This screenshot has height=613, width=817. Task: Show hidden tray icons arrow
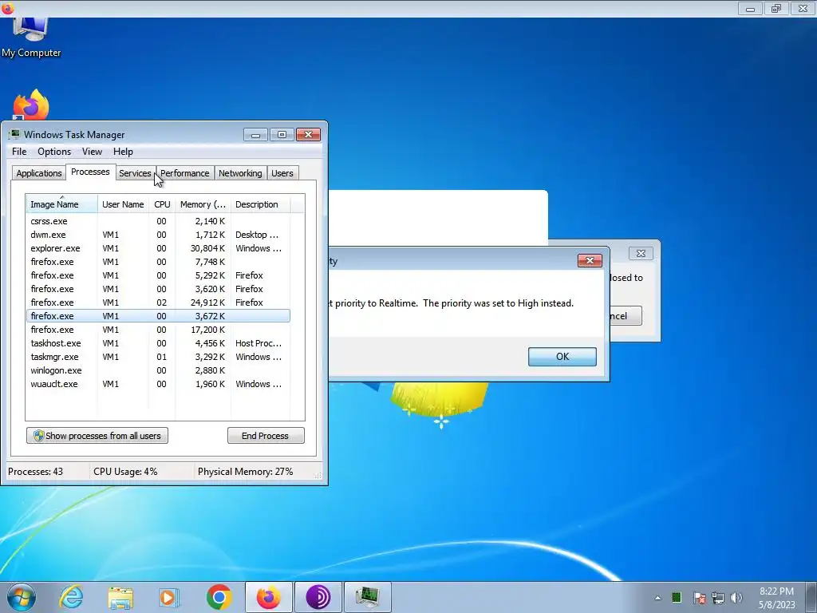coord(657,598)
